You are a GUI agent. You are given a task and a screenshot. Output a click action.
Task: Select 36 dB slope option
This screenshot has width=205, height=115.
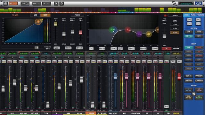point(175,33)
